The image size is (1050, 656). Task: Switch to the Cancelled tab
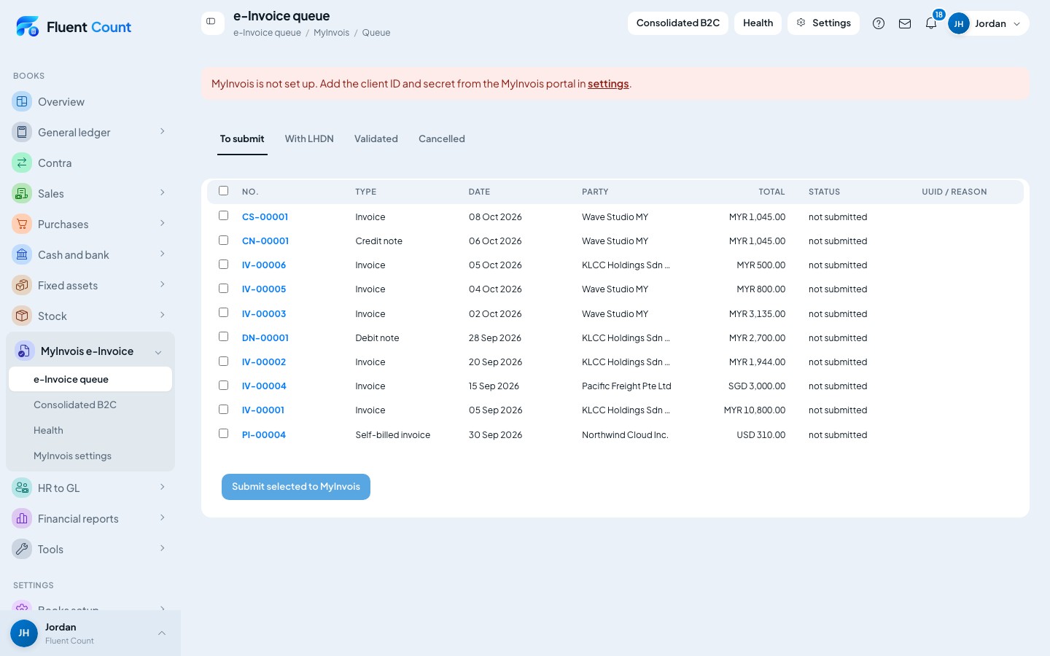coord(442,138)
